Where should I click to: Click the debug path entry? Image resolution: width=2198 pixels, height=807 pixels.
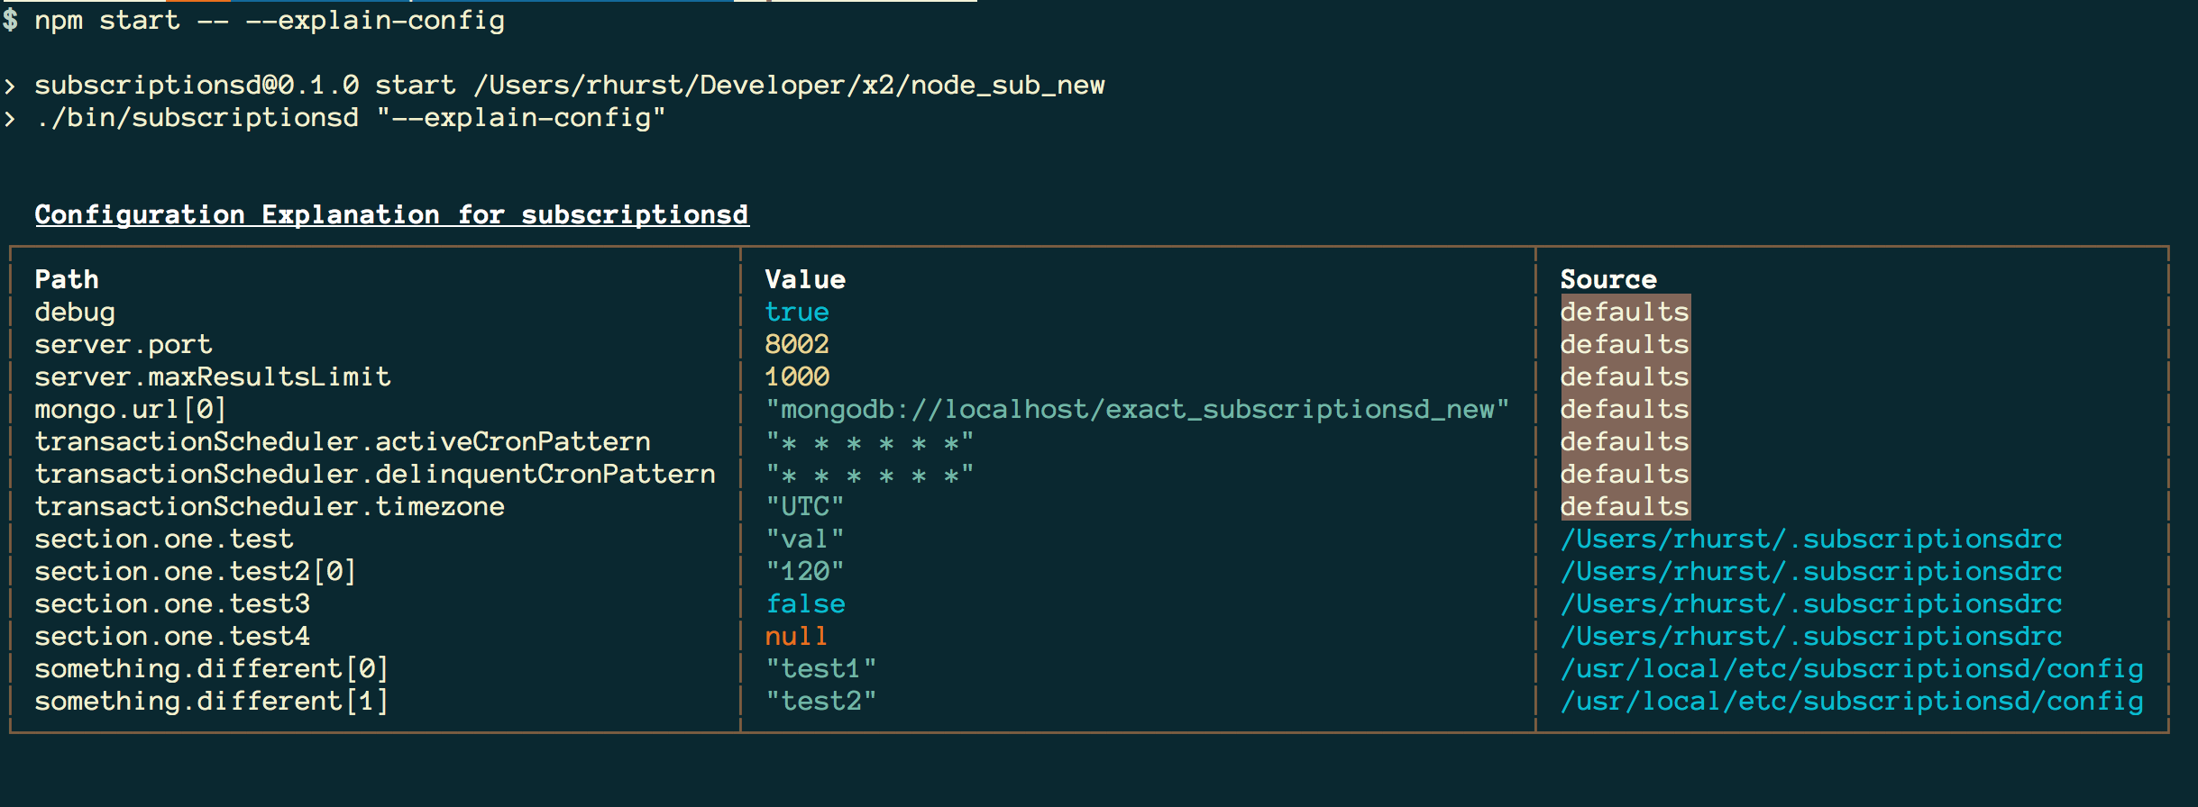[75, 313]
